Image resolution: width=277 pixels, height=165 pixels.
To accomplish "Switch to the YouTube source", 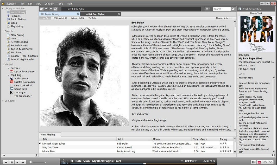I will (93, 18).
